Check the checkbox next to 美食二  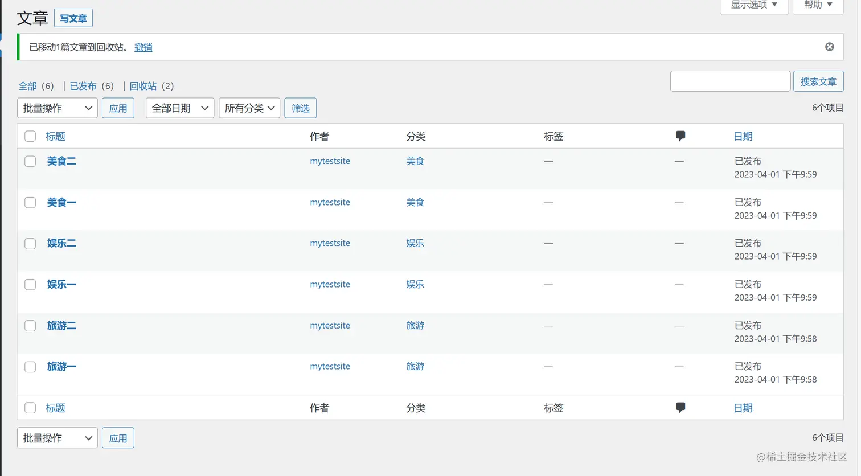click(x=30, y=161)
